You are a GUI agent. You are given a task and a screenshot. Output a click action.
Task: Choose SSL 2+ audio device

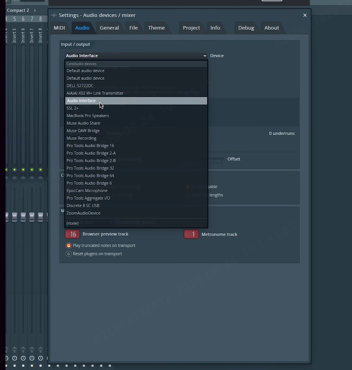click(x=136, y=108)
